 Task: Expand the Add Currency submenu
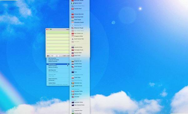(58, 64)
